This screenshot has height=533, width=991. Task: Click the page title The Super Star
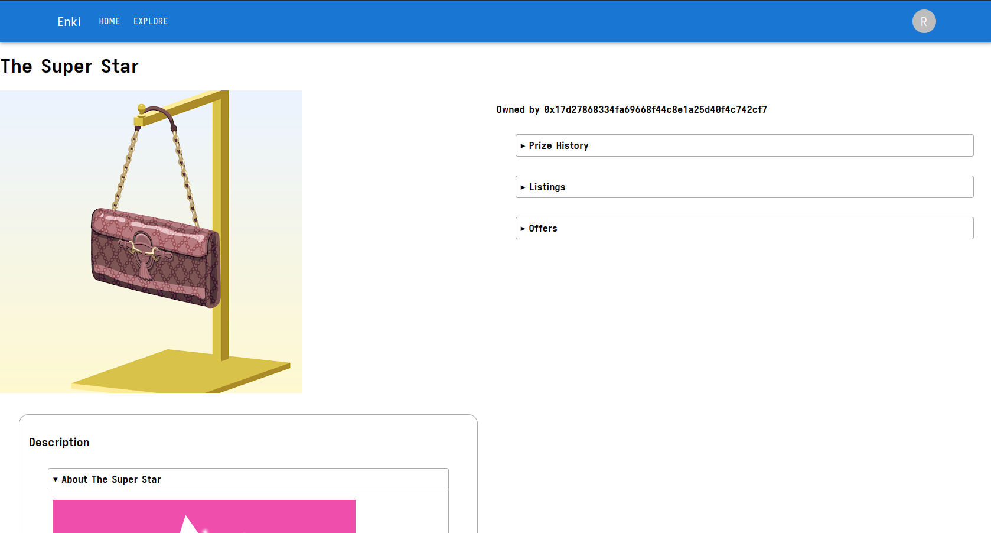pyautogui.click(x=70, y=66)
